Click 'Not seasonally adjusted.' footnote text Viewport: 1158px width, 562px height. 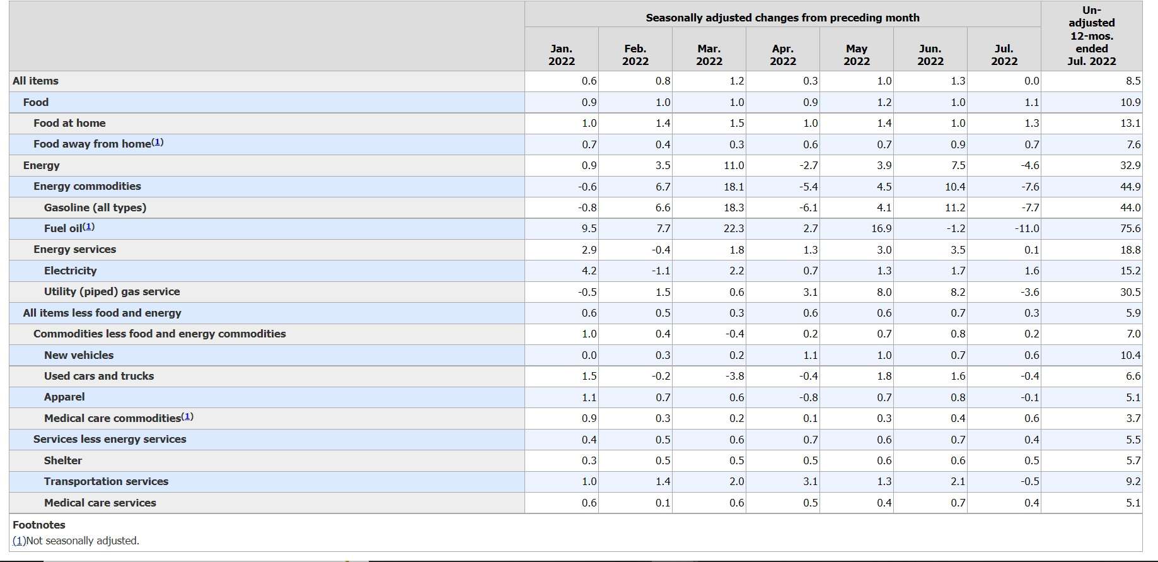[x=83, y=541]
